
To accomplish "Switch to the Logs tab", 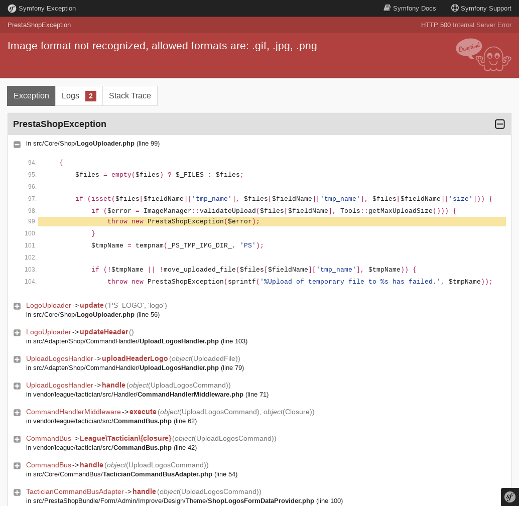I will point(79,96).
